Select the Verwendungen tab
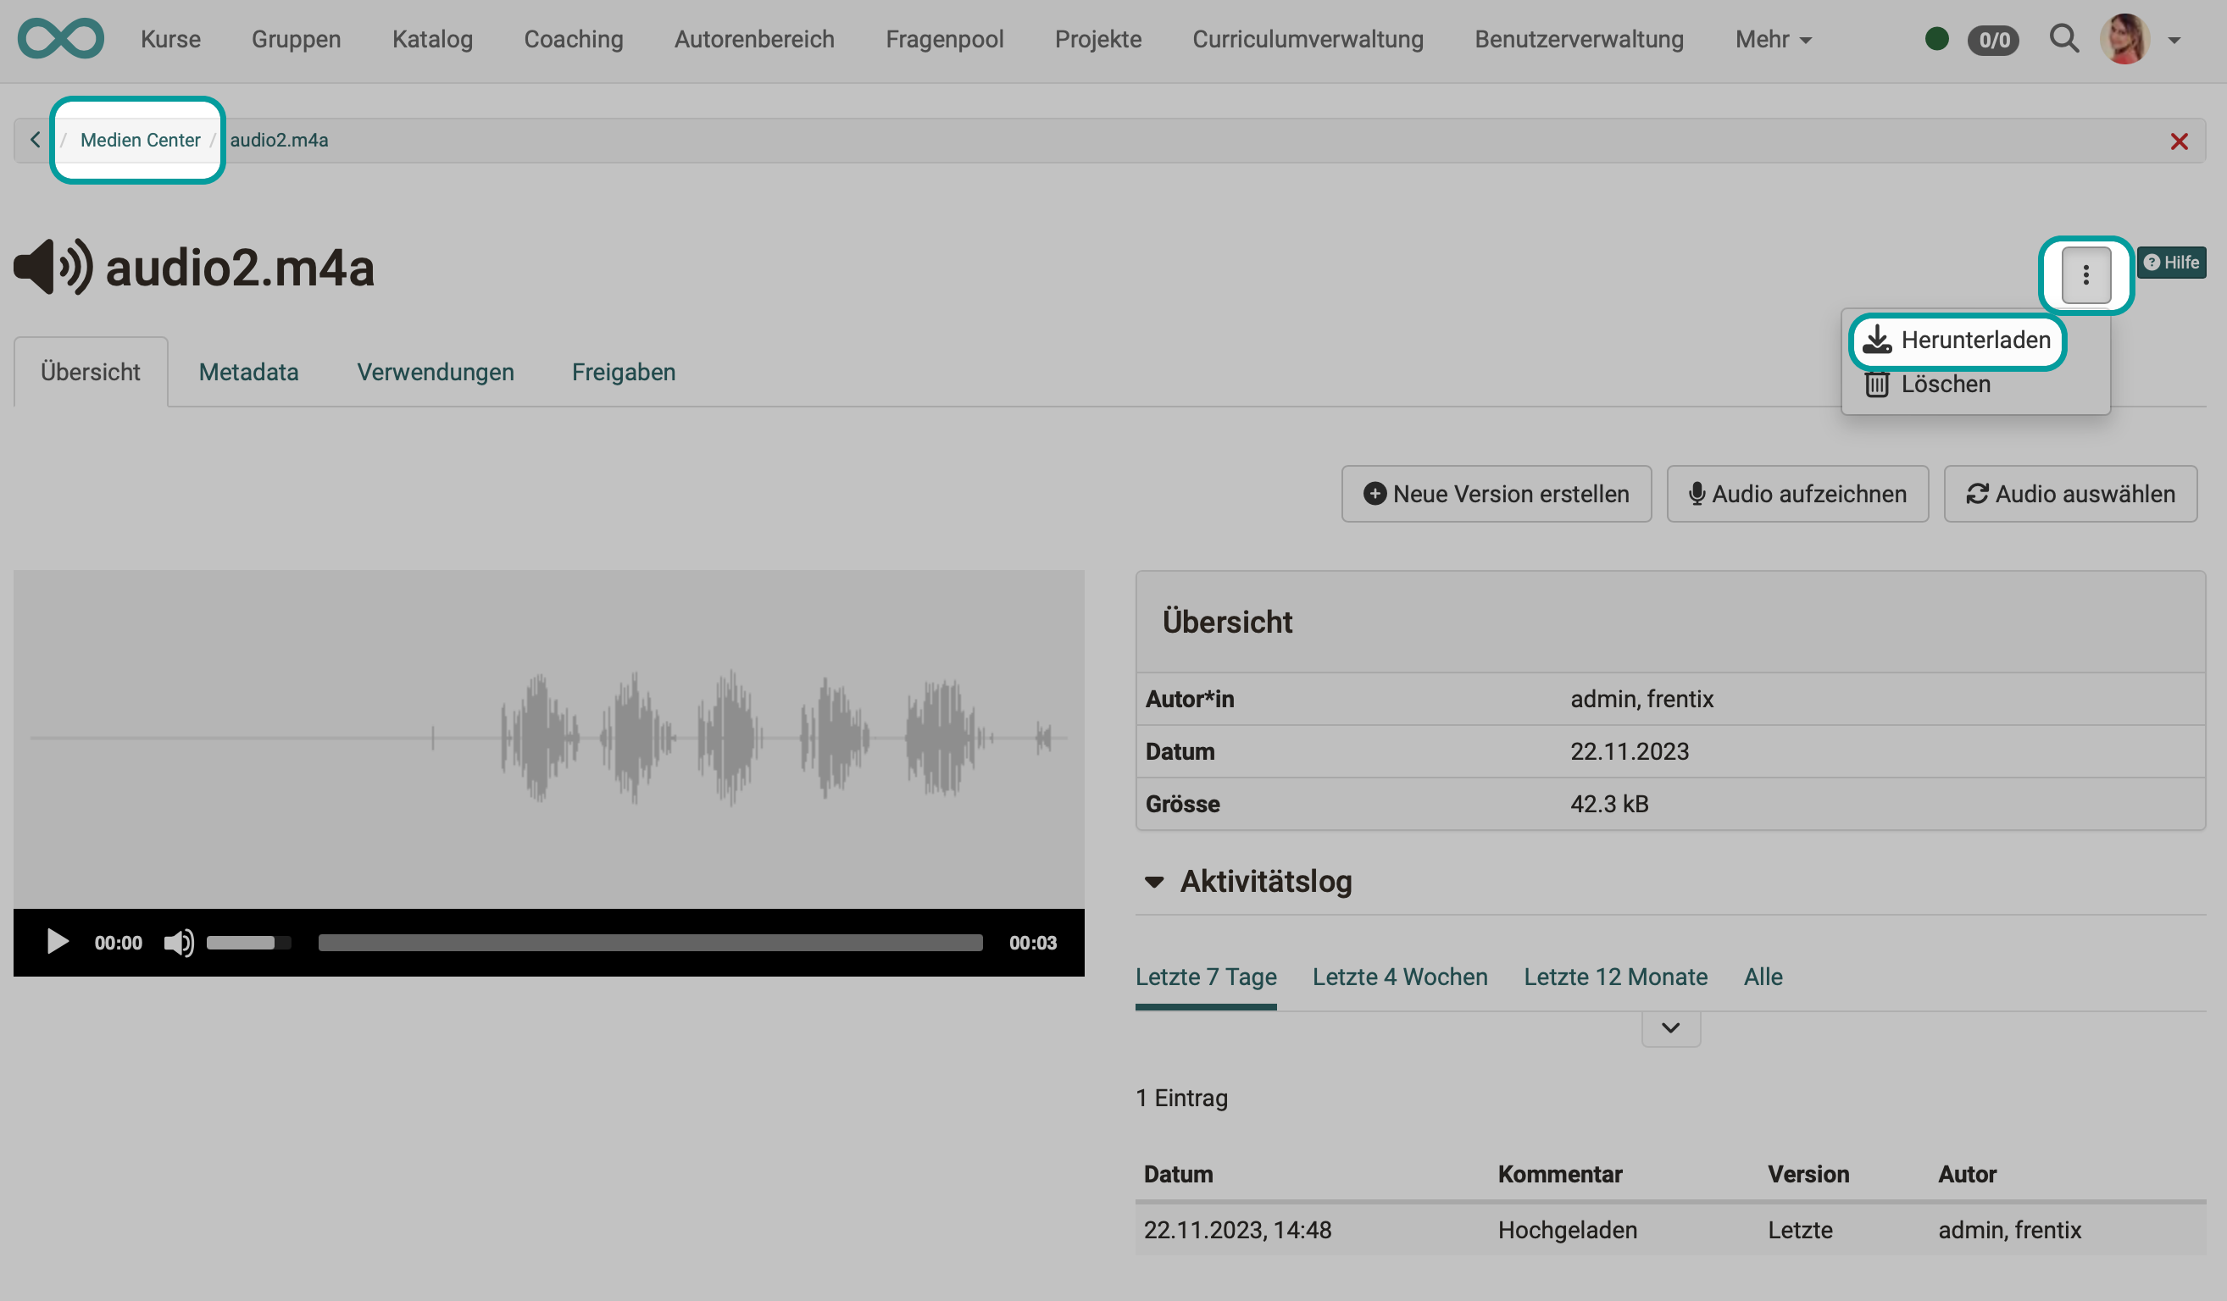This screenshot has width=2227, height=1301. click(x=434, y=372)
